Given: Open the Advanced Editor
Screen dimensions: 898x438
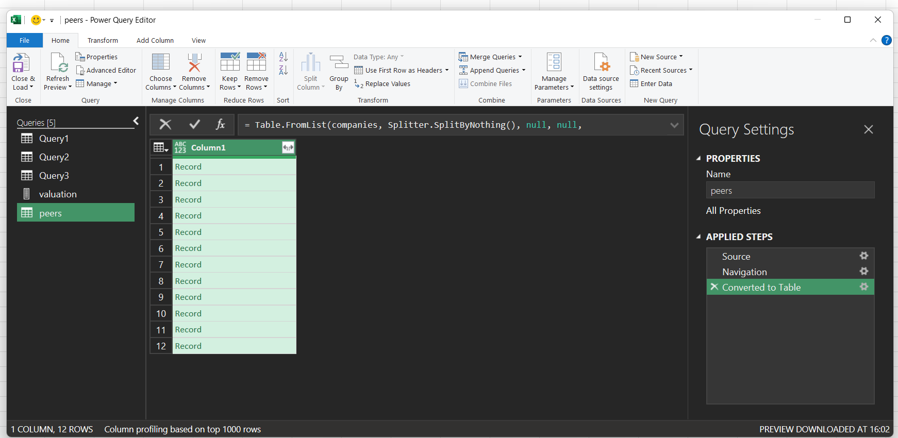Looking at the screenshot, I should click(106, 70).
